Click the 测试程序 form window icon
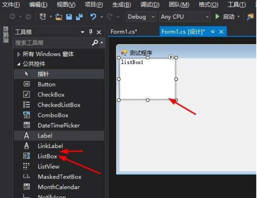This screenshot has width=257, height=198. point(124,53)
